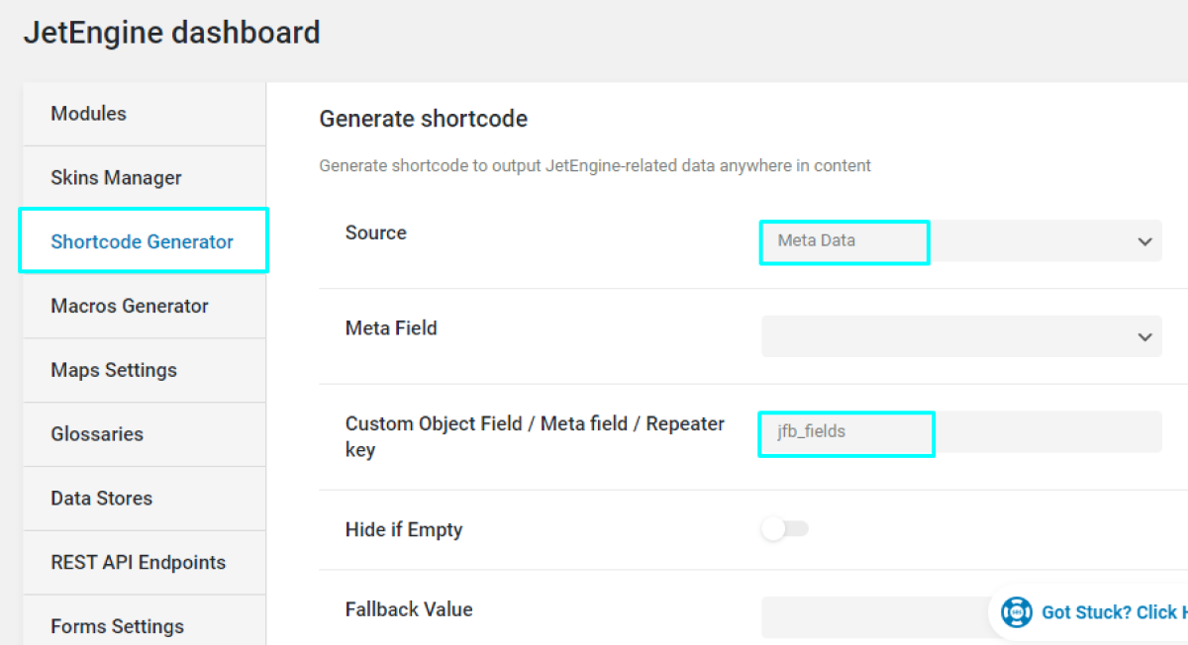The height and width of the screenshot is (645, 1188).
Task: Open the Macros Generator
Action: [129, 306]
